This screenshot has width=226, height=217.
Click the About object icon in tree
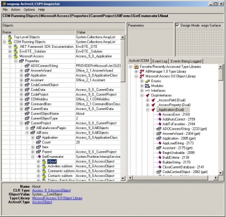coord(44,161)
